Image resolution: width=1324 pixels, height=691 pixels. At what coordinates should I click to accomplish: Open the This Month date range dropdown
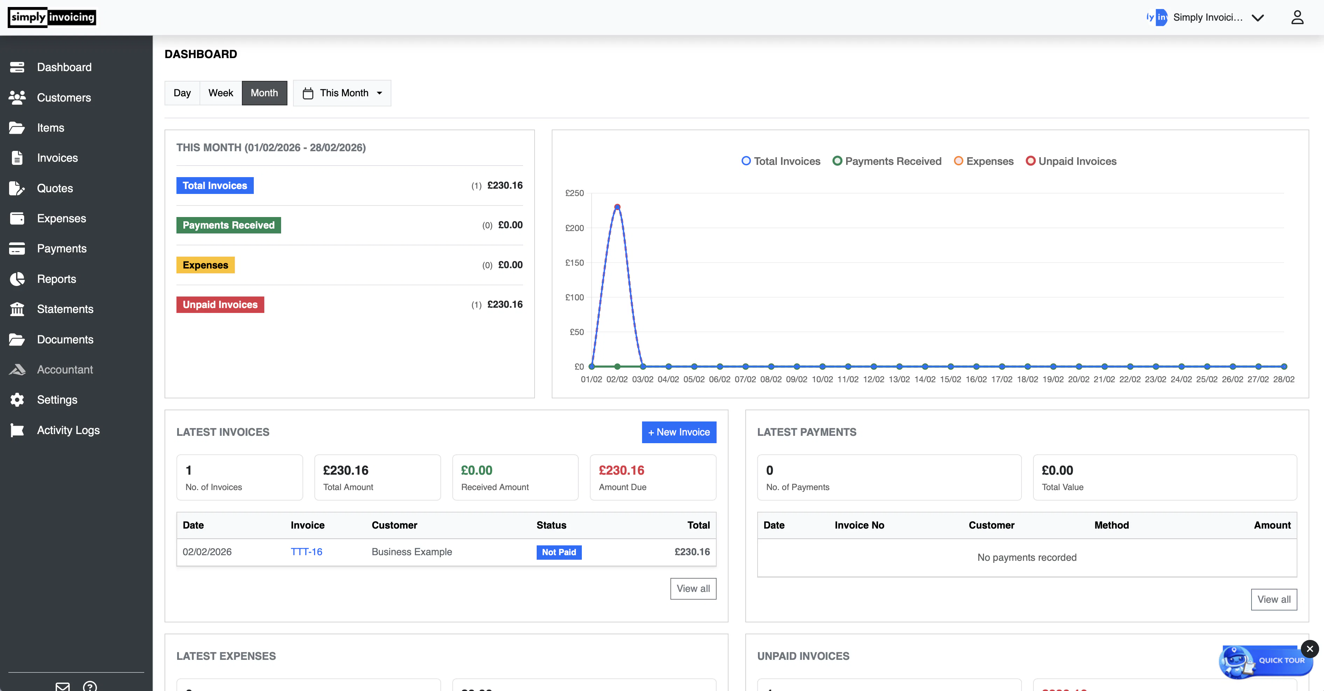click(x=342, y=93)
